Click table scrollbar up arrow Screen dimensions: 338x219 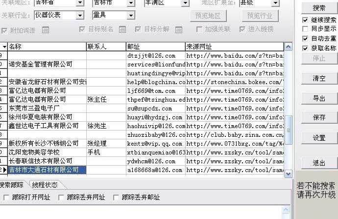289,46
